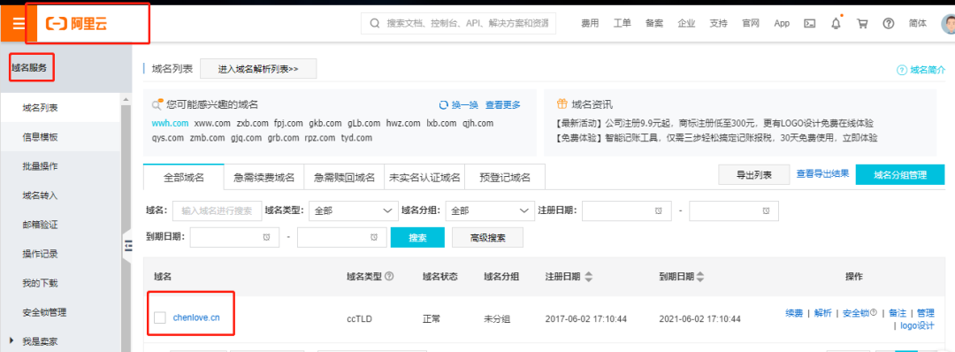The width and height of the screenshot is (955, 352).
Task: Click the 域名简介 help icon
Action: coord(902,70)
